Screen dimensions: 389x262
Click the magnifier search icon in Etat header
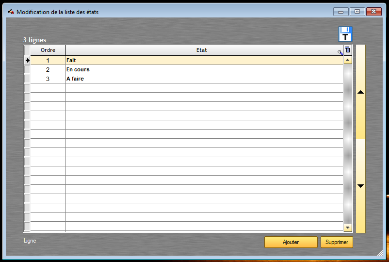[340, 52]
